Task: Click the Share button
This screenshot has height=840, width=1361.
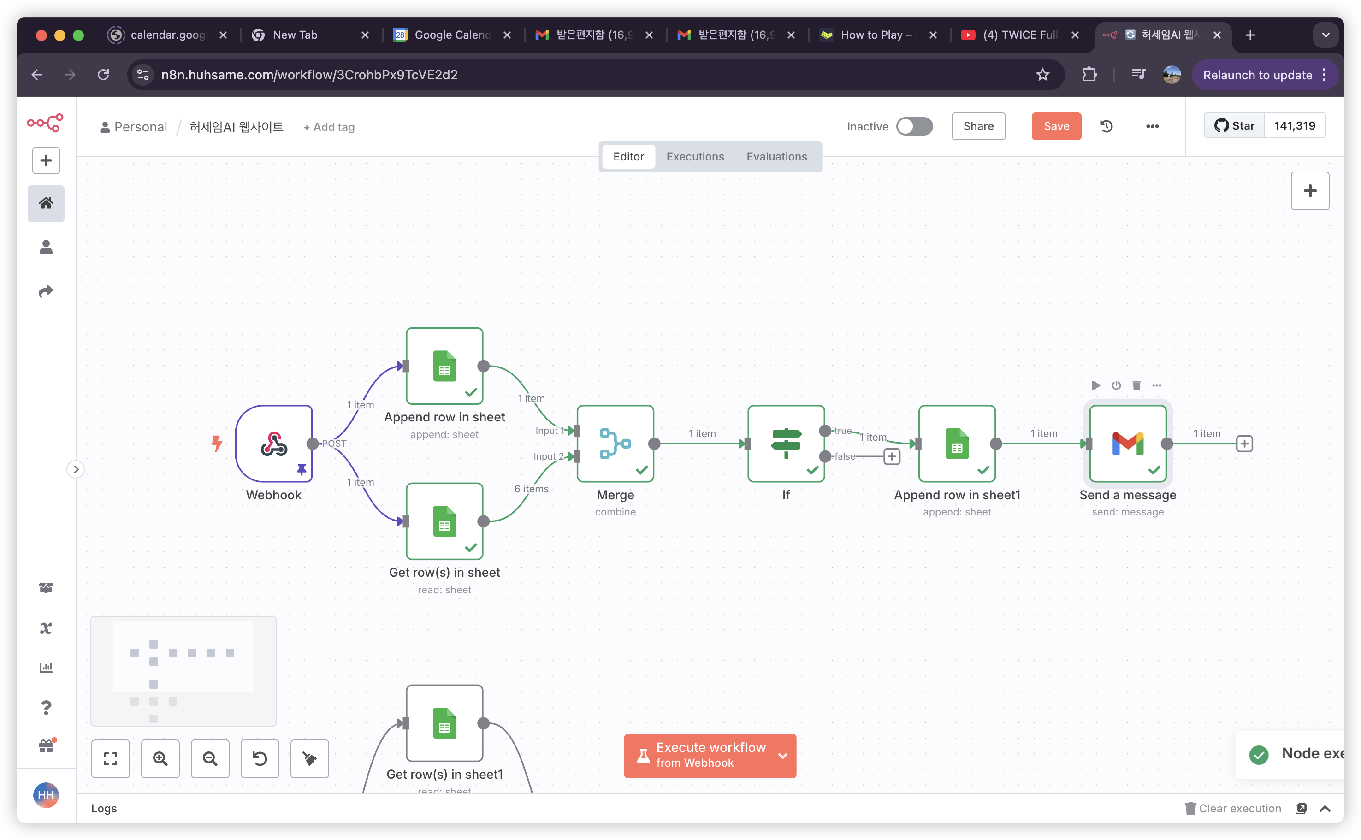Action: click(x=978, y=126)
